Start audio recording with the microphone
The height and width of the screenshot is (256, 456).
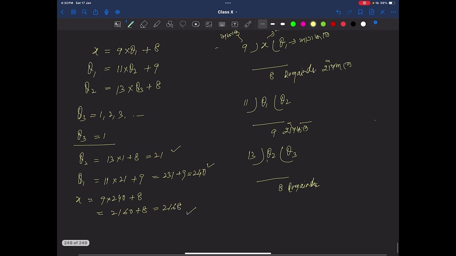coord(107,12)
